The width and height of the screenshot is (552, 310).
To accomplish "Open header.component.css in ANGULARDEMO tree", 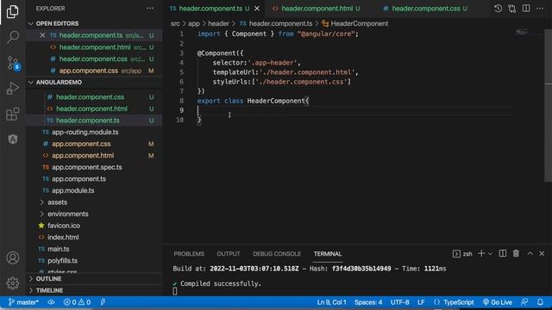I will [x=94, y=97].
